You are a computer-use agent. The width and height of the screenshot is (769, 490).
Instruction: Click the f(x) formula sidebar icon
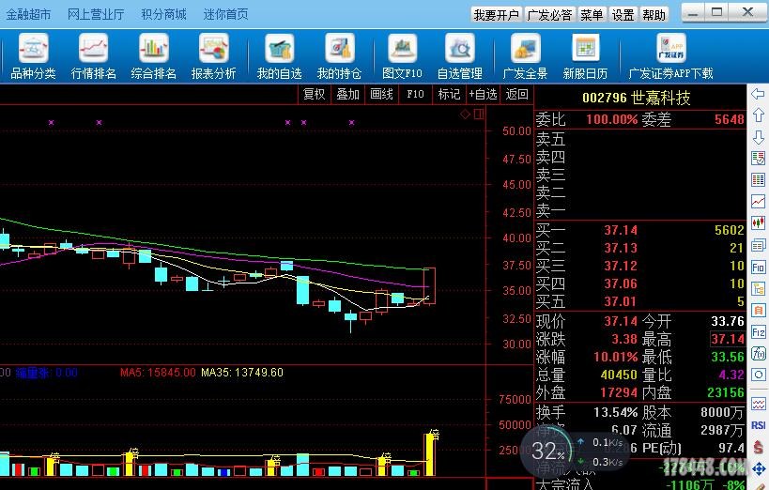click(759, 353)
